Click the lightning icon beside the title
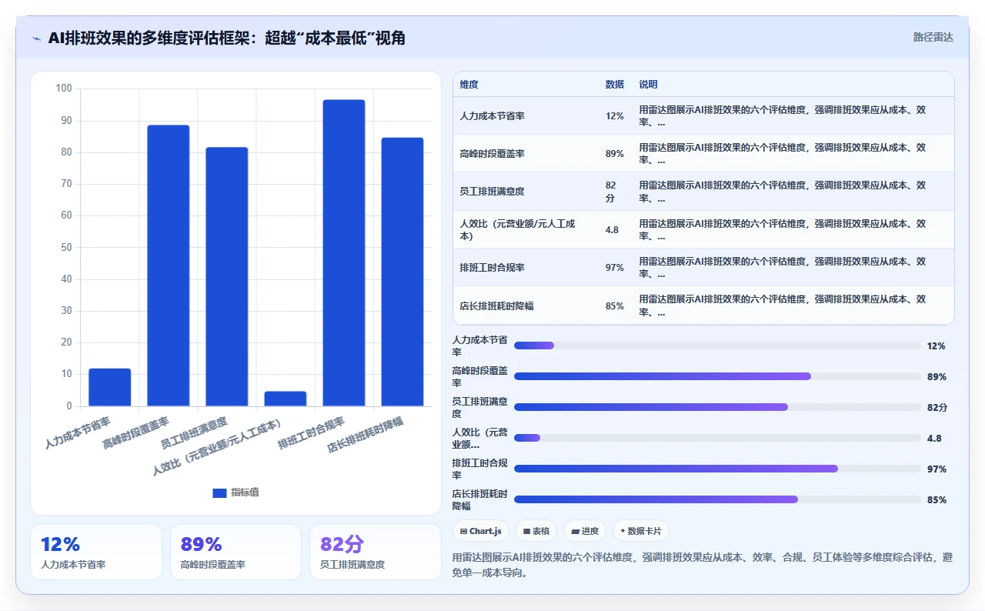 point(36,38)
